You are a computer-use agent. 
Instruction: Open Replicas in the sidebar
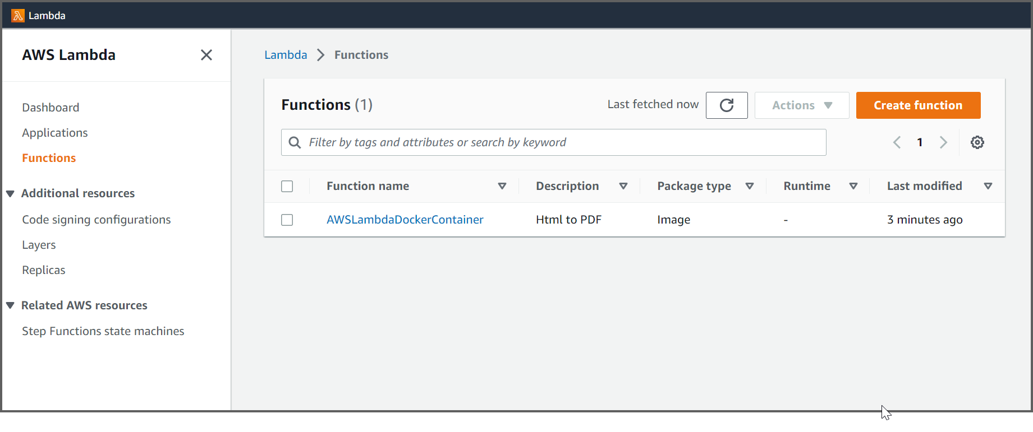pyautogui.click(x=44, y=270)
